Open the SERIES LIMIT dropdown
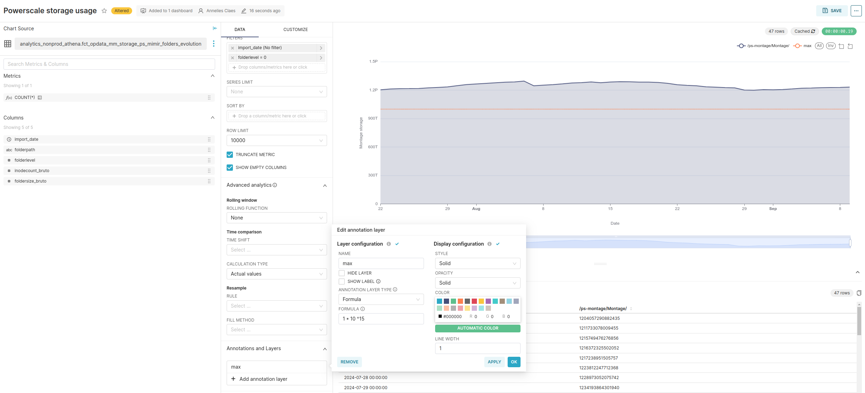Screen dimensions: 865x393 click(276, 92)
